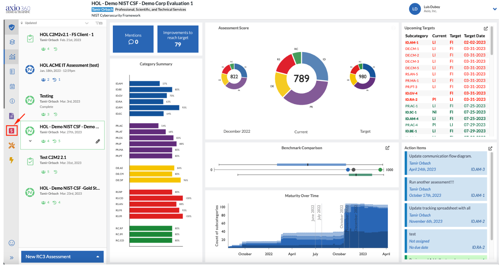Click the lightning bolt sidebar icon
Screen dimensions: 501x269
[x=12, y=160]
